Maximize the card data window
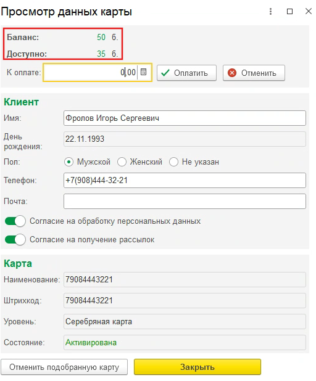Viewport: 316px width, 381px height. [289, 12]
